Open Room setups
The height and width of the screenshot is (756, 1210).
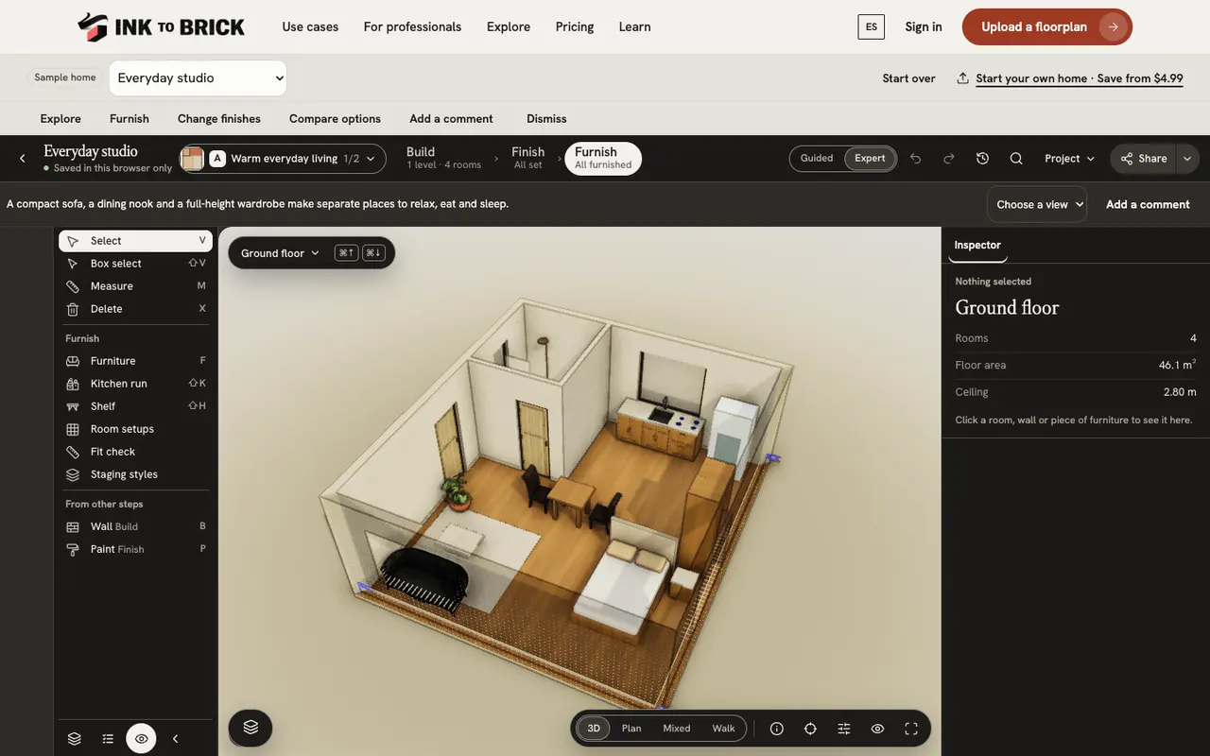(x=135, y=429)
